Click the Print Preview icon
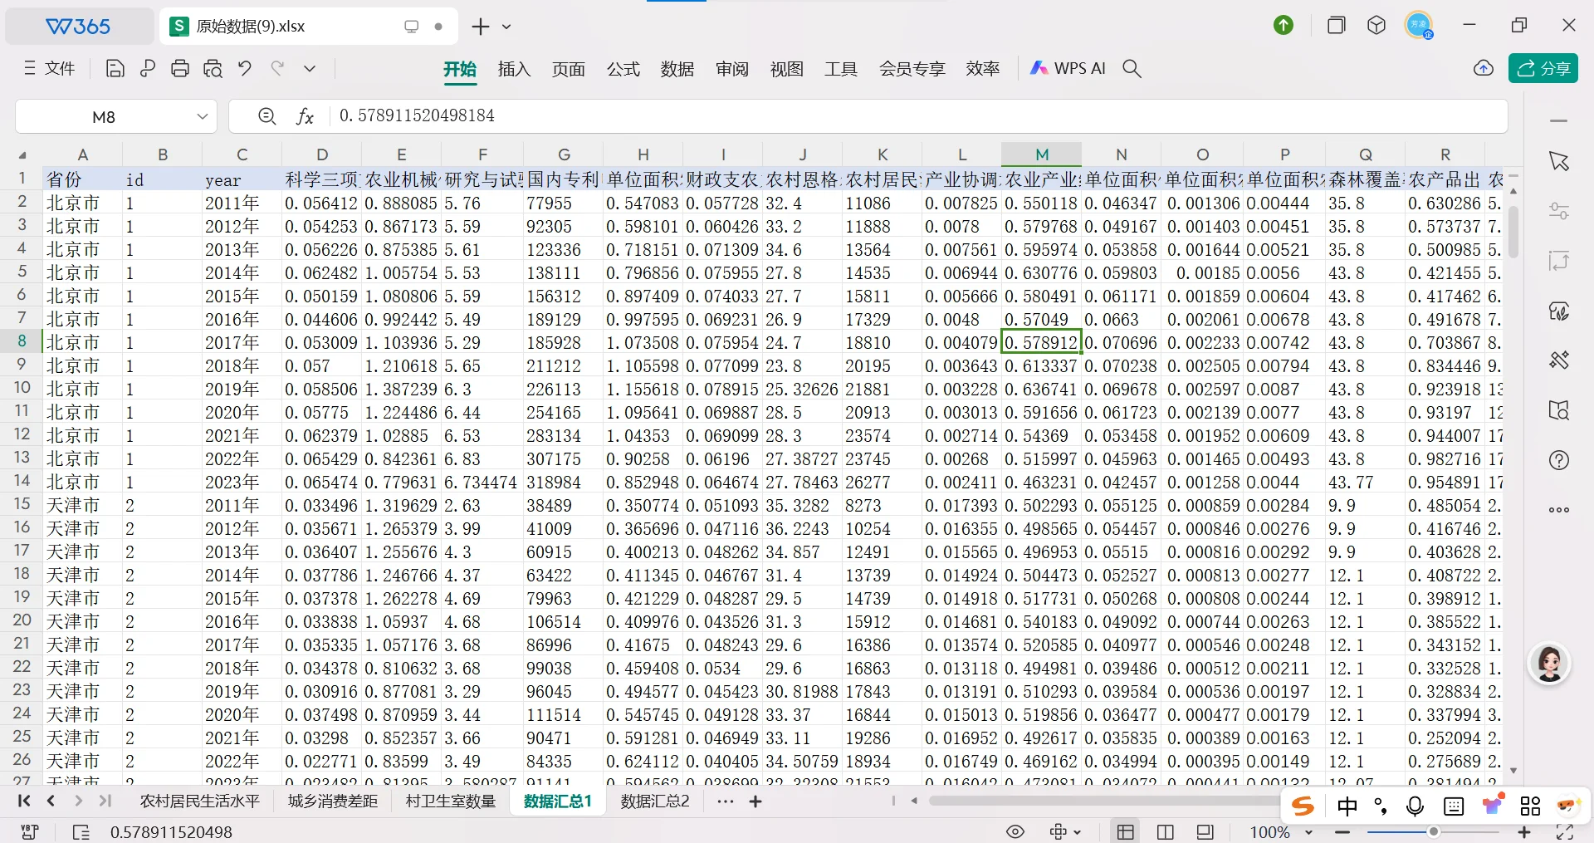The height and width of the screenshot is (843, 1594). 213,69
